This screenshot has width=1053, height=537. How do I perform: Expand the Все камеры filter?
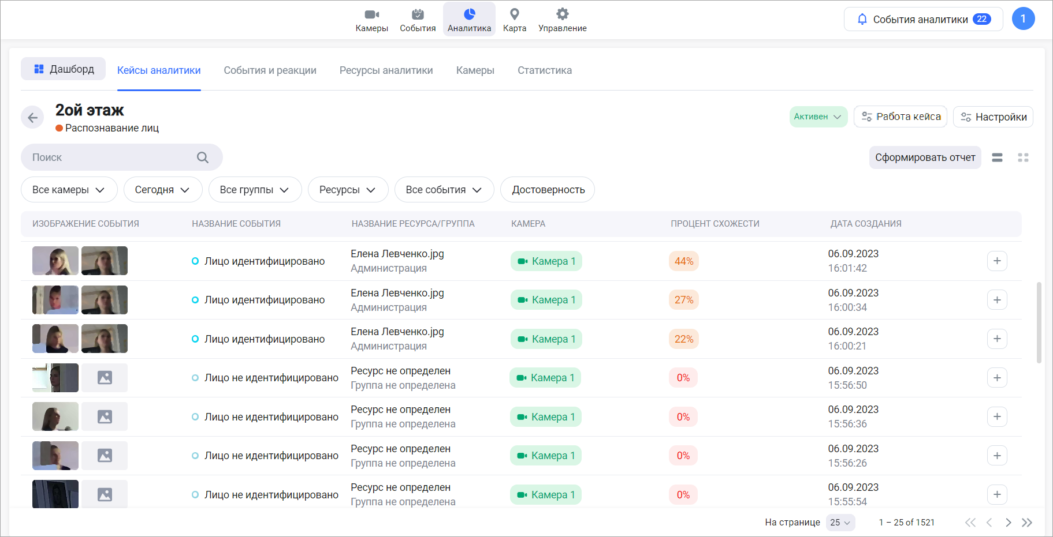[x=69, y=190]
